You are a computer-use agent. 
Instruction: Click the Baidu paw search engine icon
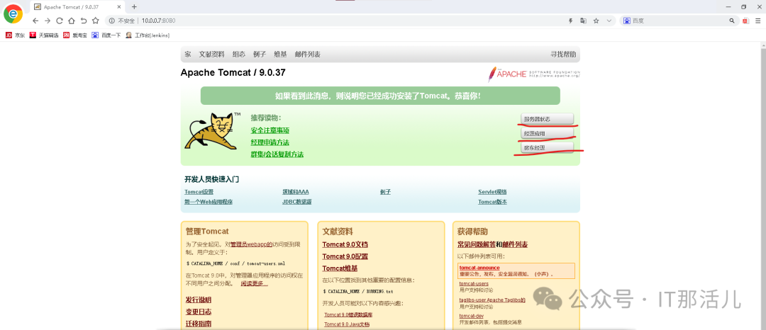pyautogui.click(x=627, y=21)
